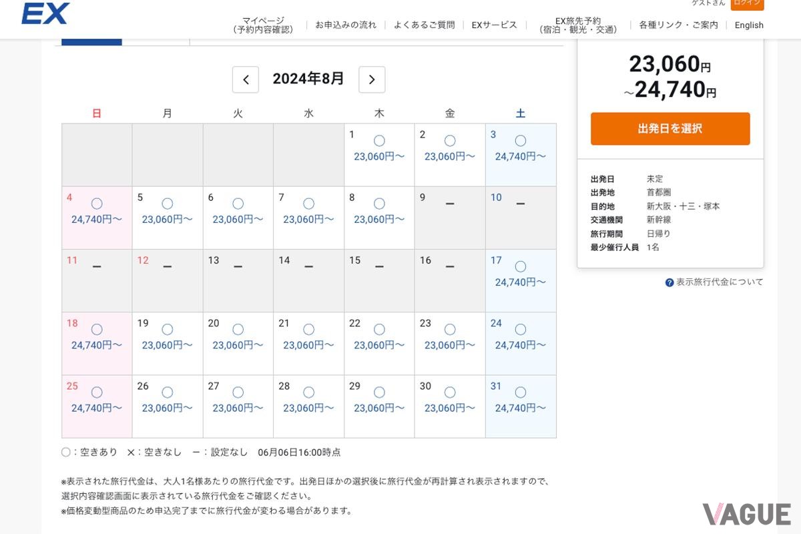
Task: Open EX旅先予約（宿泊・観光・交通） menu item
Action: pos(578,25)
